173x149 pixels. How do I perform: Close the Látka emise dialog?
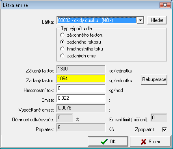point(165,5)
